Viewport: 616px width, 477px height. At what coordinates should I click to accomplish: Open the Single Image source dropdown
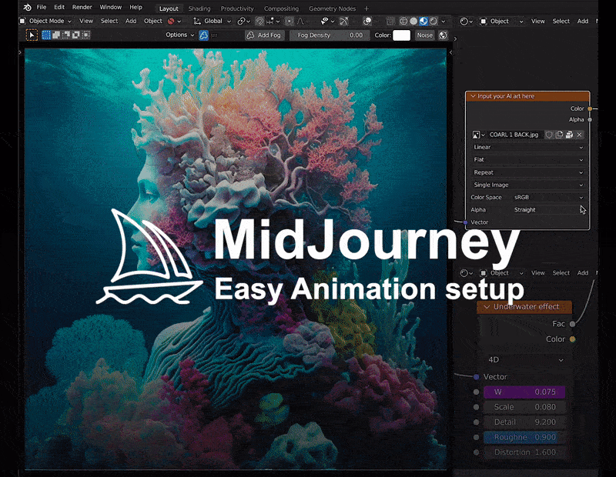point(528,185)
